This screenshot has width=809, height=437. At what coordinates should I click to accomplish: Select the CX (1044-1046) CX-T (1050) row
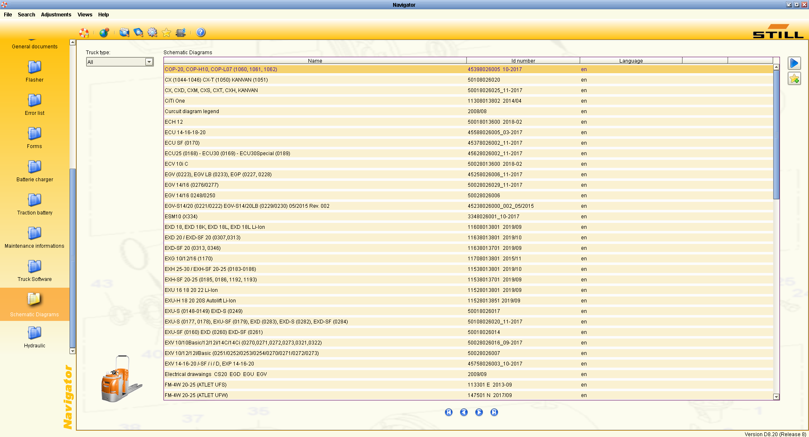469,80
